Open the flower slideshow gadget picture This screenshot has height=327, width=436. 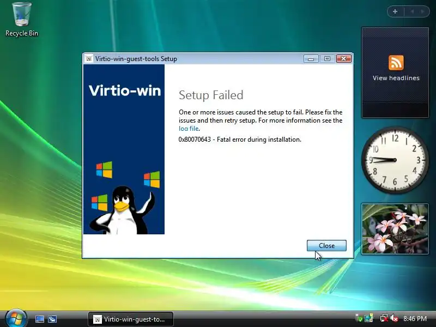[x=395, y=229]
